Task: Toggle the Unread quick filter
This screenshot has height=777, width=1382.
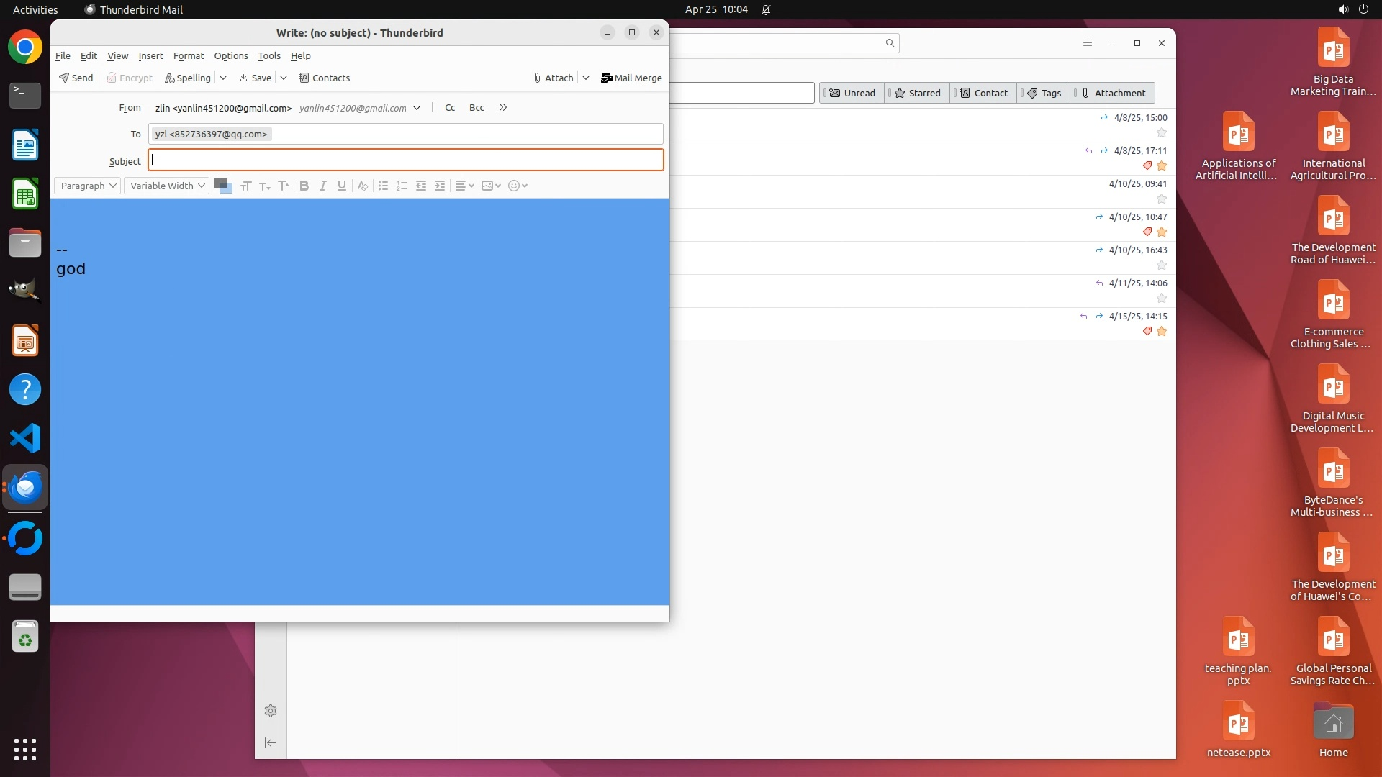Action: tap(852, 93)
